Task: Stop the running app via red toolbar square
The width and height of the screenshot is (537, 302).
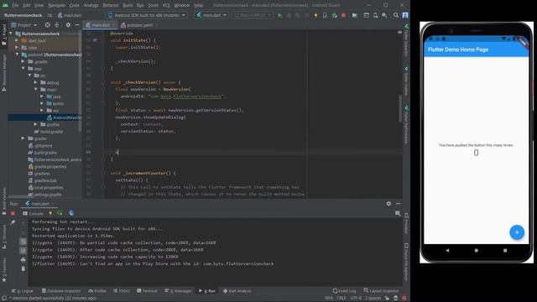Action: click(x=343, y=15)
